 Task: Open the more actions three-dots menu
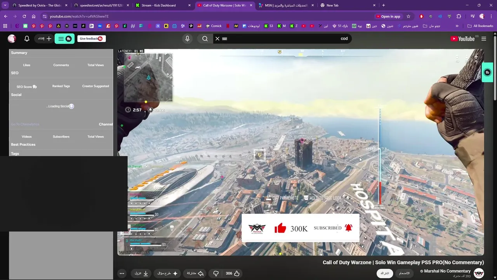click(x=122, y=273)
